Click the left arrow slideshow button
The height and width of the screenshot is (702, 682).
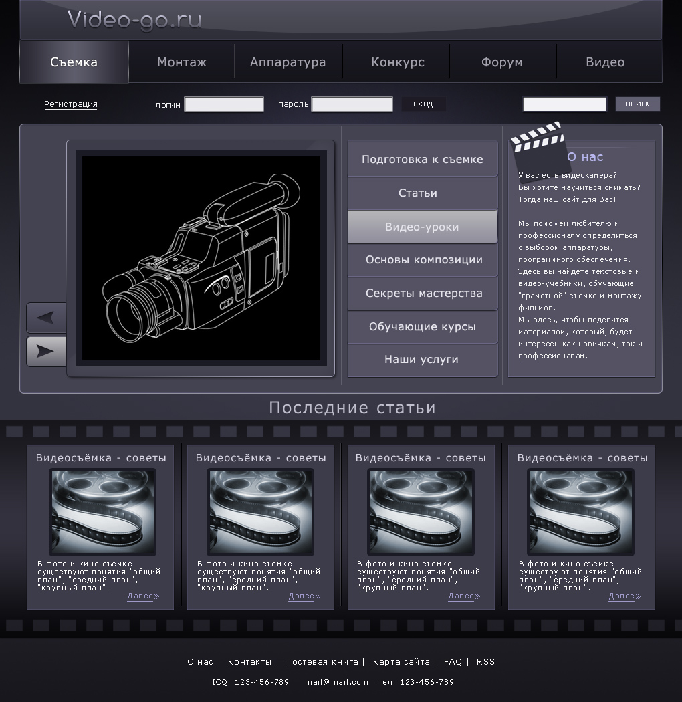pos(46,318)
